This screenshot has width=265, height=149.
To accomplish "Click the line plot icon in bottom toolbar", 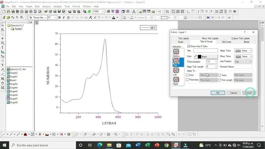I will click(4, 134).
